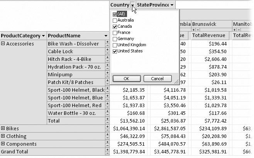Confirm filter with OK button
This screenshot has width=254, height=158.
tap(126, 79)
